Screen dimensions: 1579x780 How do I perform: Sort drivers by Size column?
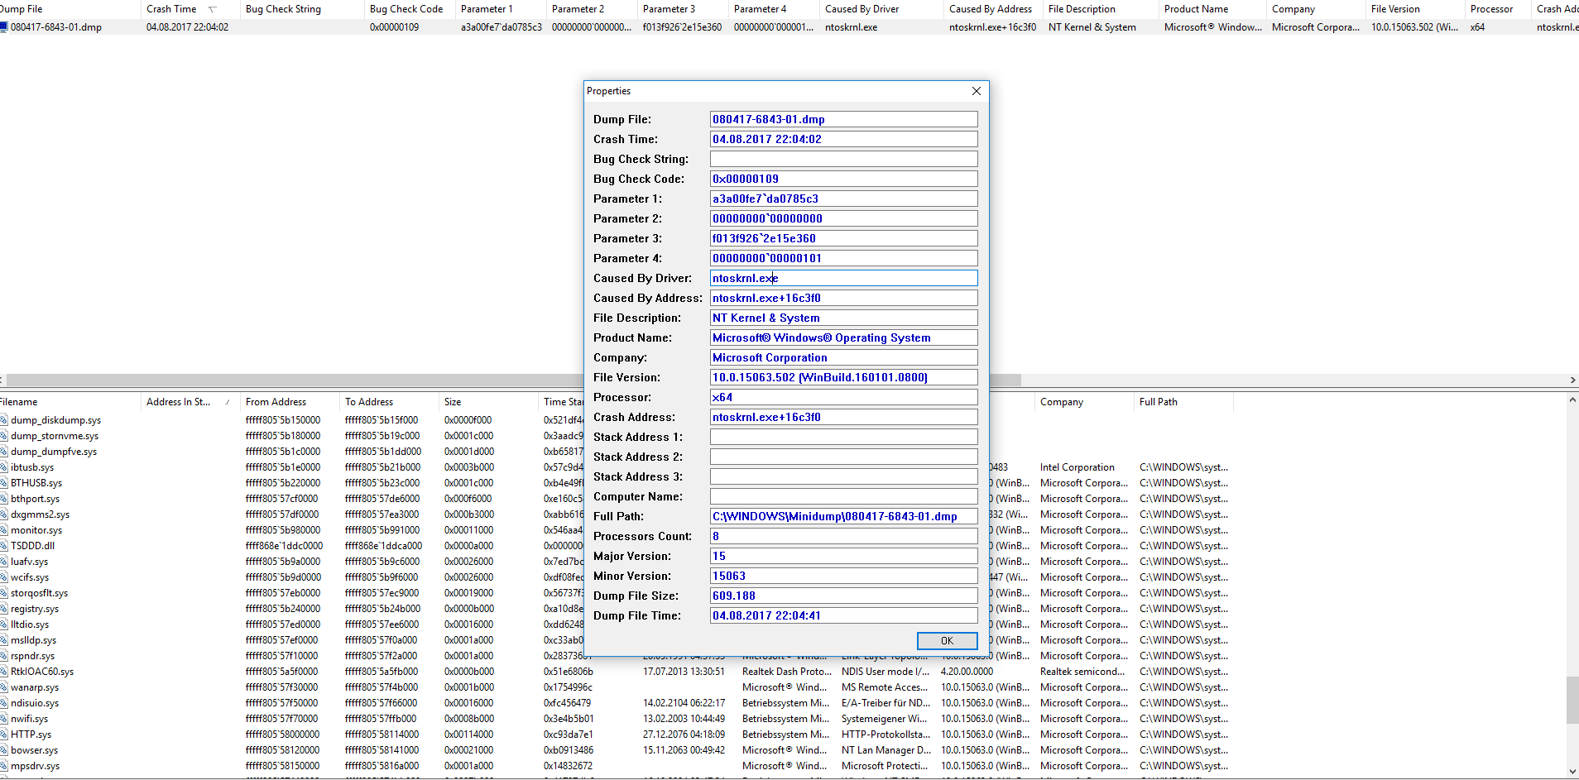[x=487, y=402]
